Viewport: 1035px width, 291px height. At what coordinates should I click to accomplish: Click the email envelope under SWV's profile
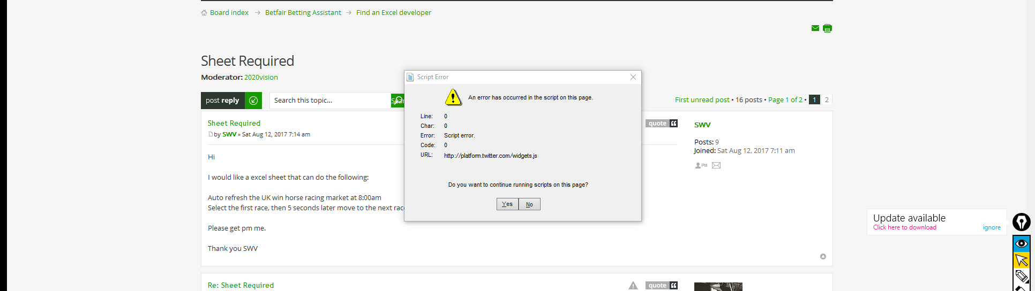[716, 166]
